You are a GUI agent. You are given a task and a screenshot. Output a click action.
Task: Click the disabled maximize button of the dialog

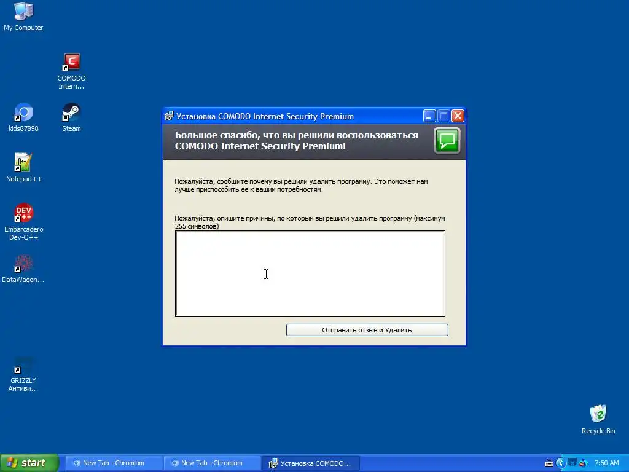(443, 116)
